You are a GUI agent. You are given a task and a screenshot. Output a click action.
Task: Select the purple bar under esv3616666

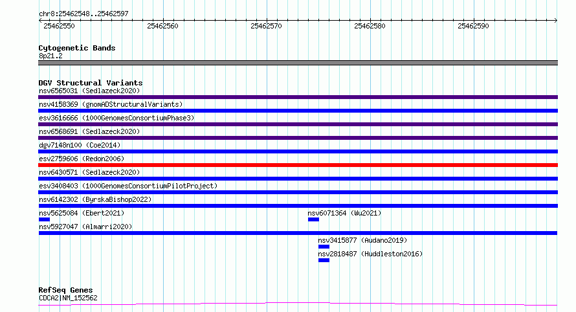coord(298,124)
